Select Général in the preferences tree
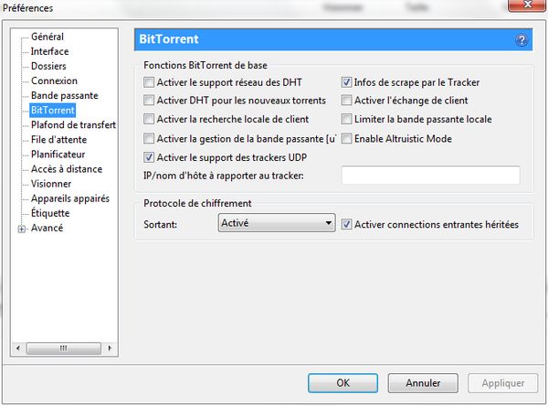The height and width of the screenshot is (406, 548). (x=47, y=37)
